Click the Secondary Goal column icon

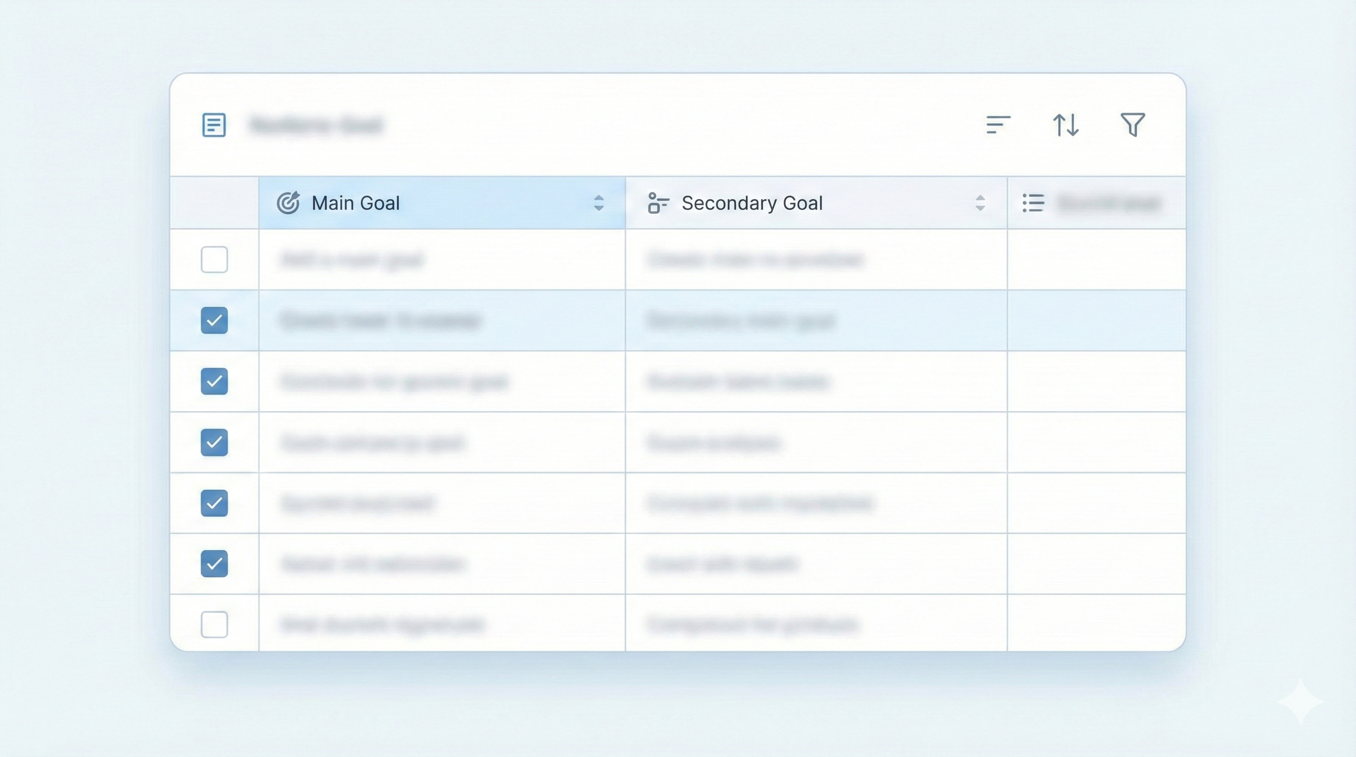tap(658, 203)
